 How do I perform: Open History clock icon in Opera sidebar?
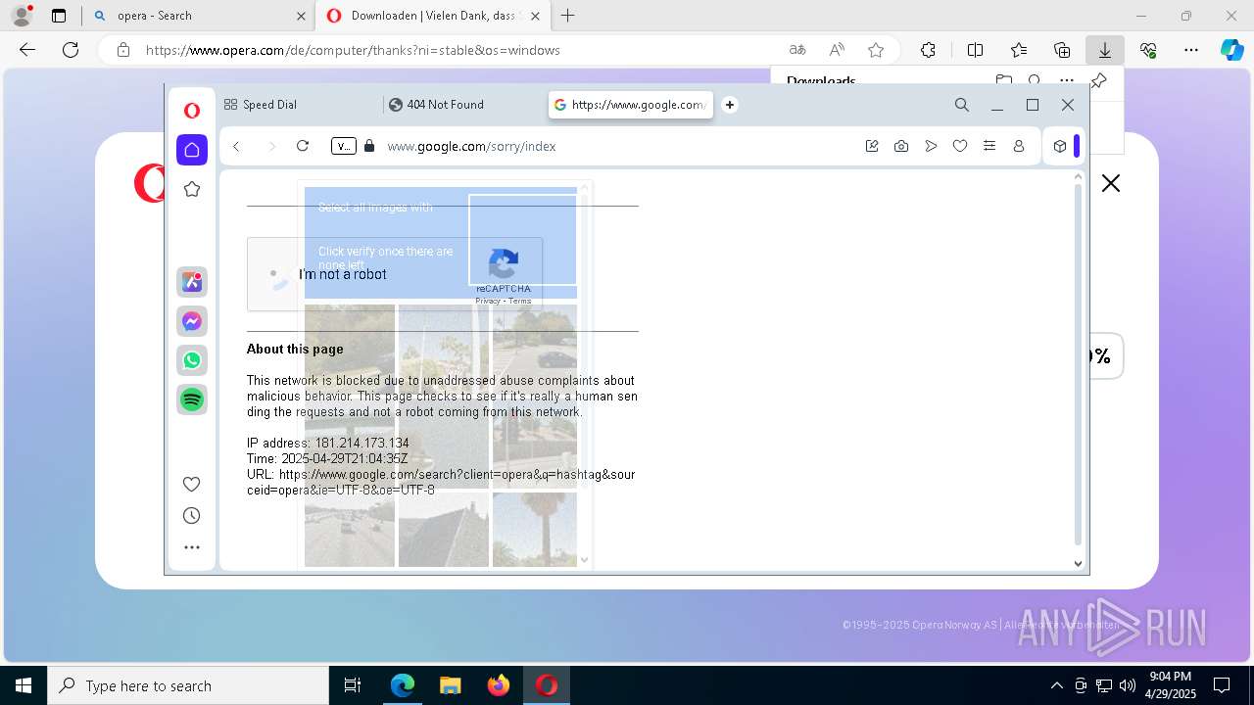pos(192,516)
